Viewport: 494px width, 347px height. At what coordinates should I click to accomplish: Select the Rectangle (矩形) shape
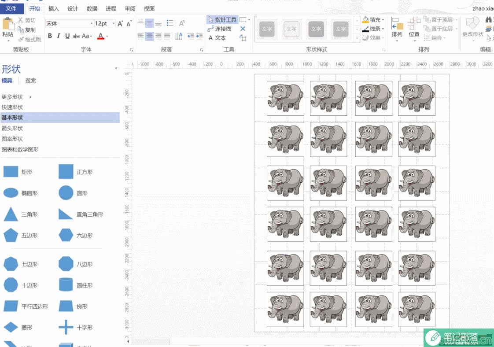tap(18, 172)
